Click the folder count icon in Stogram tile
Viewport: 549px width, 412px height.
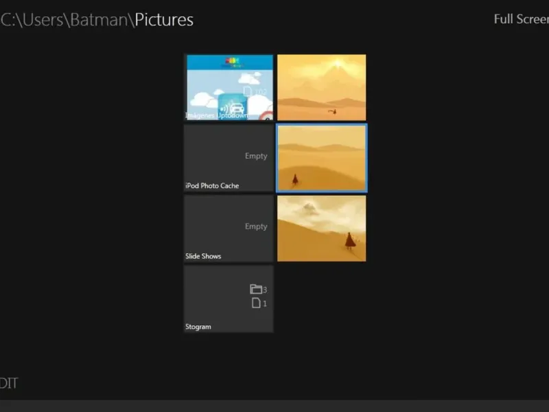(x=255, y=289)
